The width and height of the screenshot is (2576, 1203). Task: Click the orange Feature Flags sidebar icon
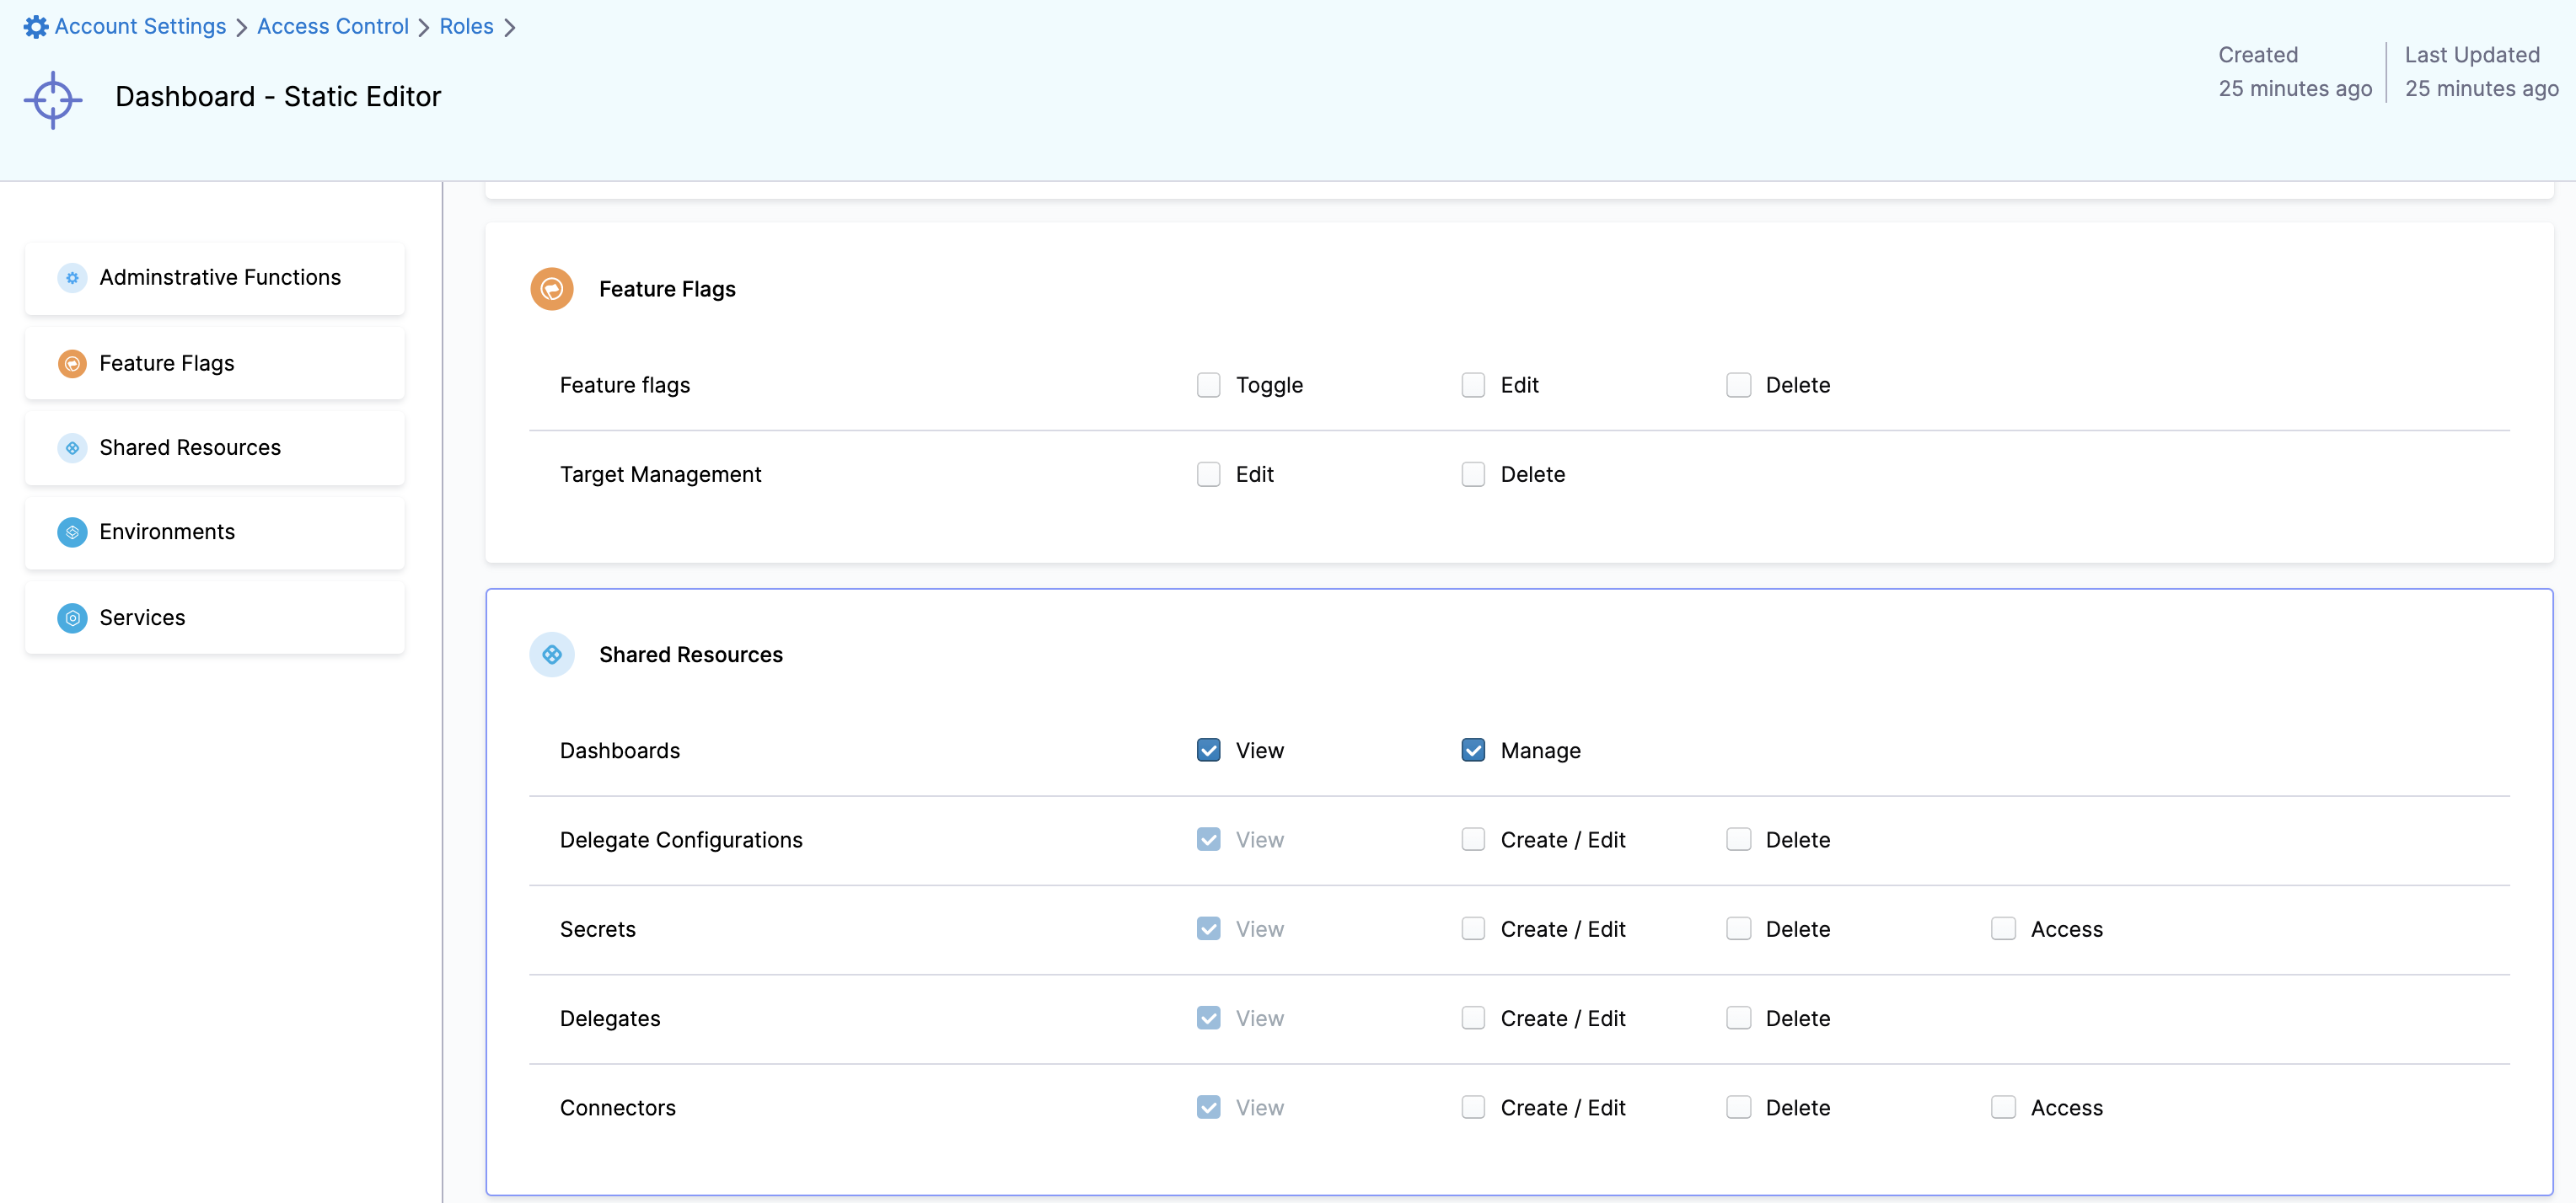point(72,364)
